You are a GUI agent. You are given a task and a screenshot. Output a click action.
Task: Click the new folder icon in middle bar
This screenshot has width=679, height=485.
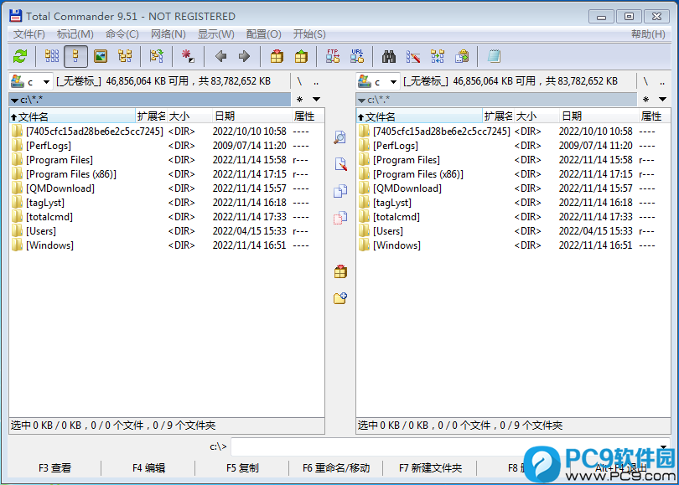(x=340, y=298)
